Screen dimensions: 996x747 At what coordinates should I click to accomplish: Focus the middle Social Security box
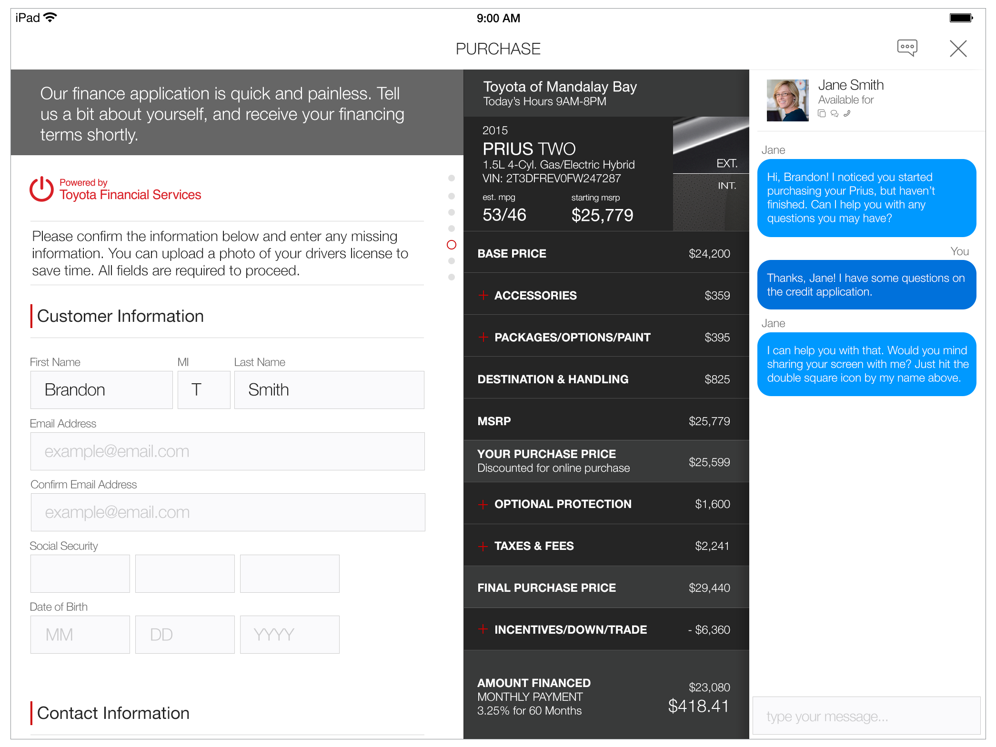(x=185, y=574)
